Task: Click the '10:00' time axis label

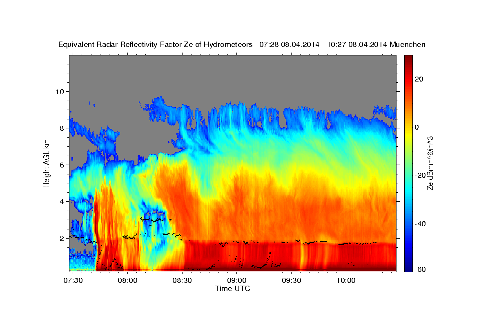Action: [346, 281]
